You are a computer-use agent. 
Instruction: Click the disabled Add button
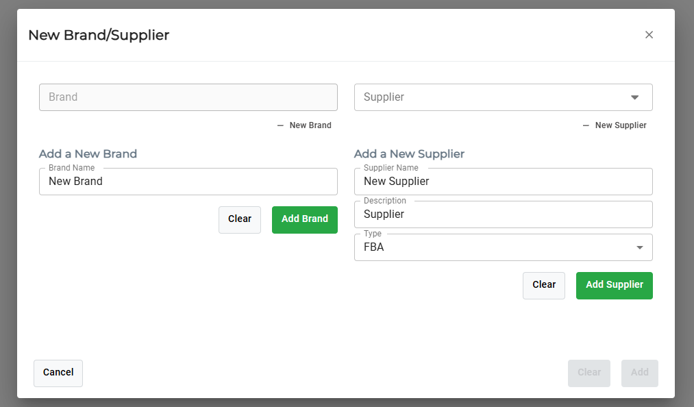639,373
